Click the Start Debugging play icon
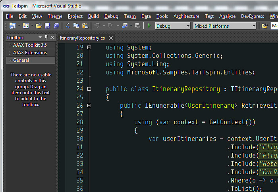The height and width of the screenshot is (192, 278). (x=149, y=26)
